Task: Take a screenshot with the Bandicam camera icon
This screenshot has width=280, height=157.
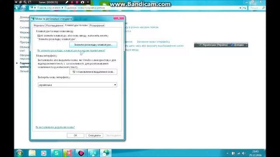Action: (82, 2)
